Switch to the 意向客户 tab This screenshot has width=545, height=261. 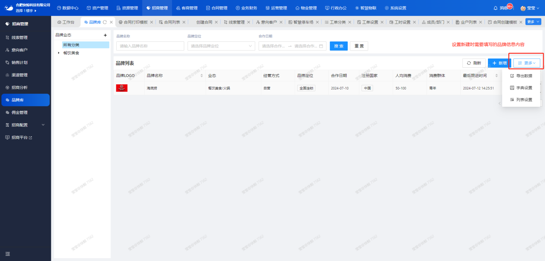click(266, 22)
